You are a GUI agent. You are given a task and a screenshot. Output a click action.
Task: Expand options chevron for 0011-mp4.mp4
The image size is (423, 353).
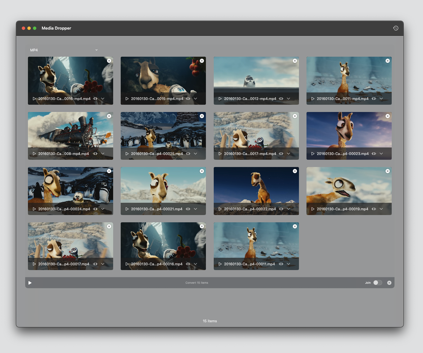(381, 99)
